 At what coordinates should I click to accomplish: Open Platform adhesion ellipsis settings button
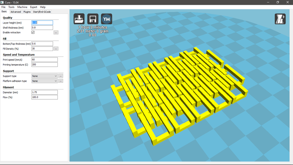click(x=60, y=81)
